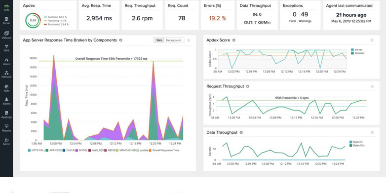Open the Reports section
The image size is (386, 193).
6,127
